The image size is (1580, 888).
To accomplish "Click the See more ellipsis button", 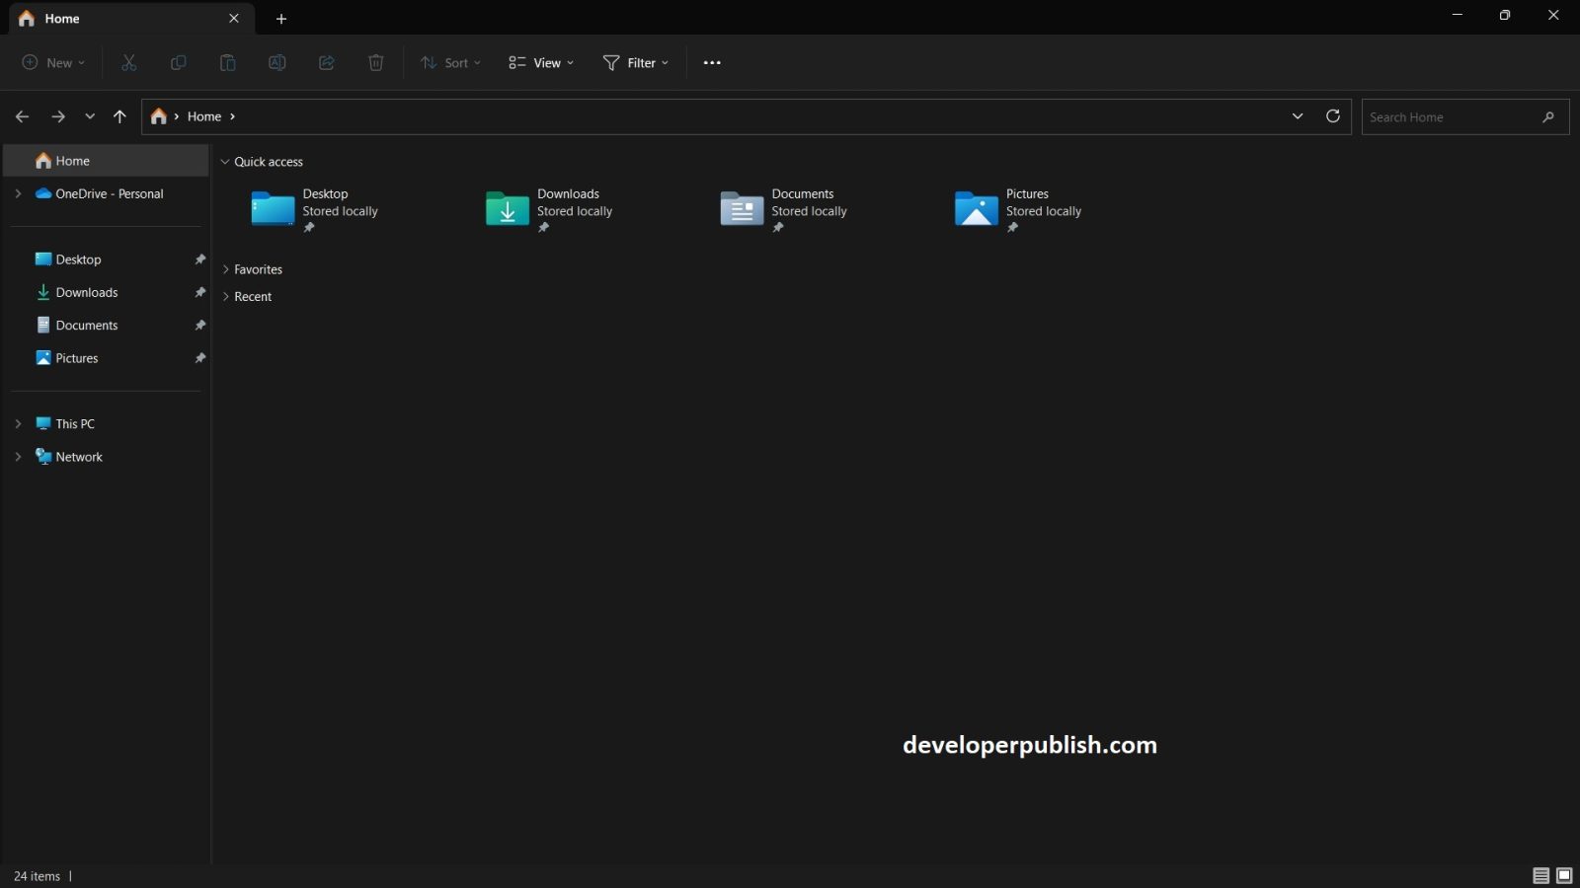I will point(712,62).
